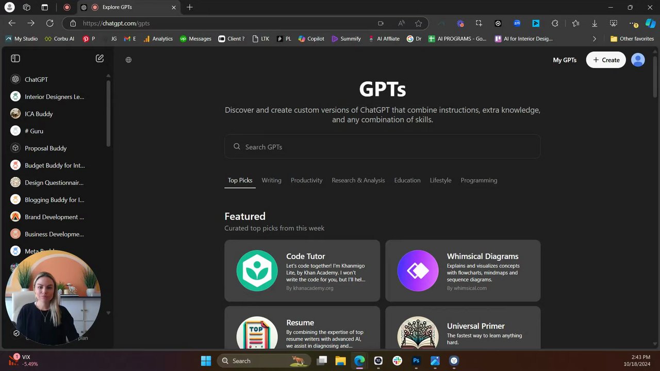Image resolution: width=660 pixels, height=371 pixels.
Task: Open My Studio bookmark
Action: (x=21, y=39)
